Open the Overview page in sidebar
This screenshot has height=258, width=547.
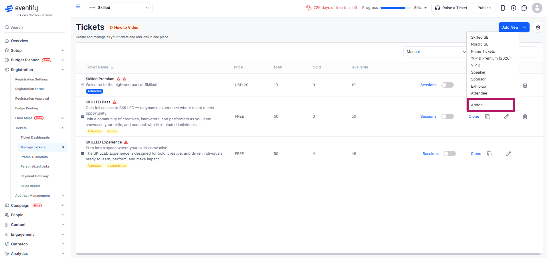coord(19,41)
